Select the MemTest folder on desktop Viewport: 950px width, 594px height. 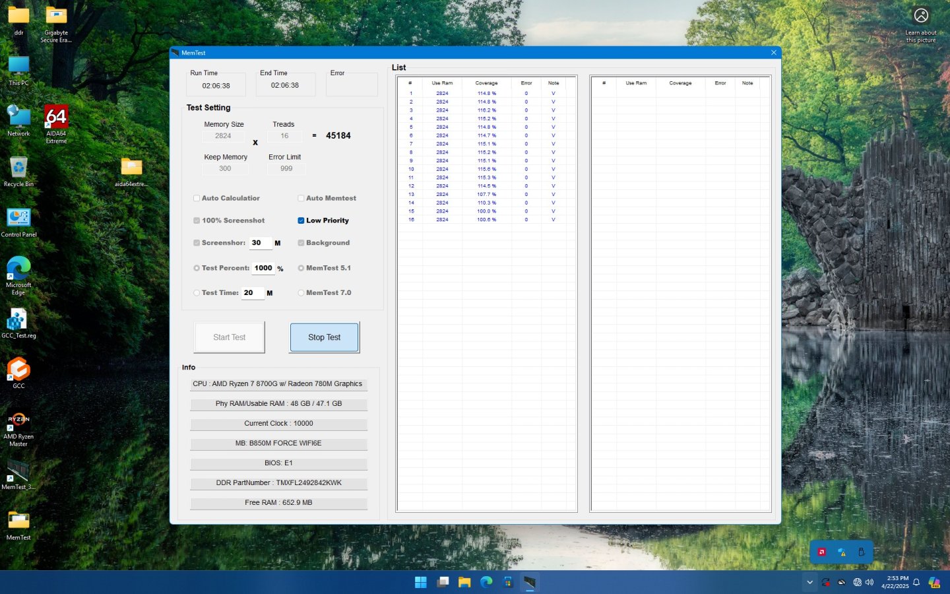coord(18,525)
